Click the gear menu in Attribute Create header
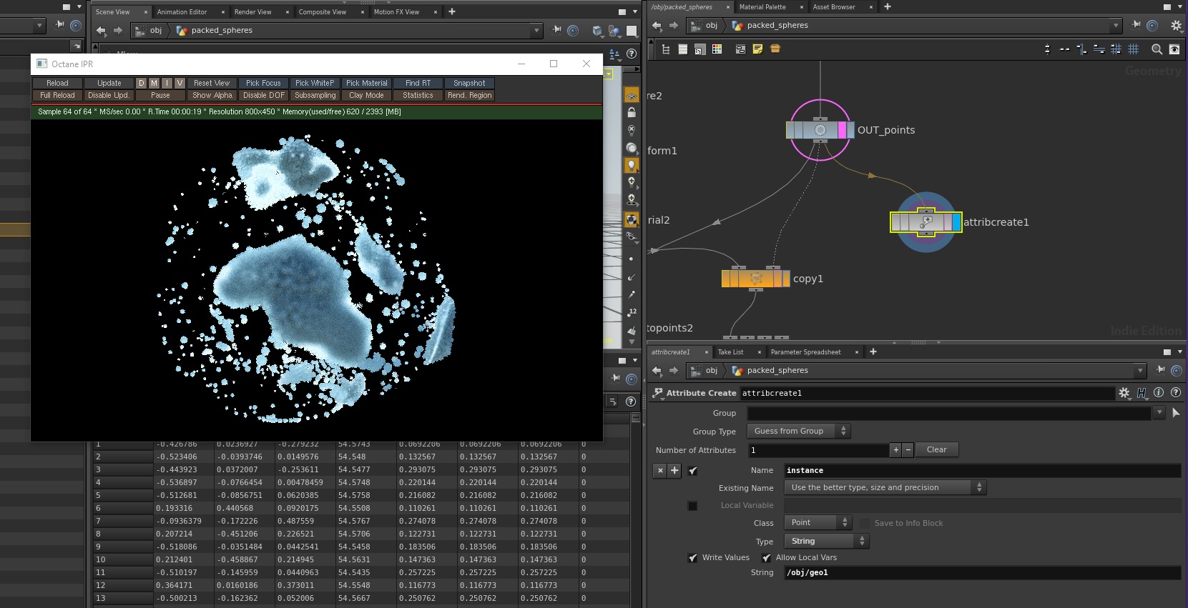Image resolution: width=1188 pixels, height=608 pixels. click(1124, 393)
